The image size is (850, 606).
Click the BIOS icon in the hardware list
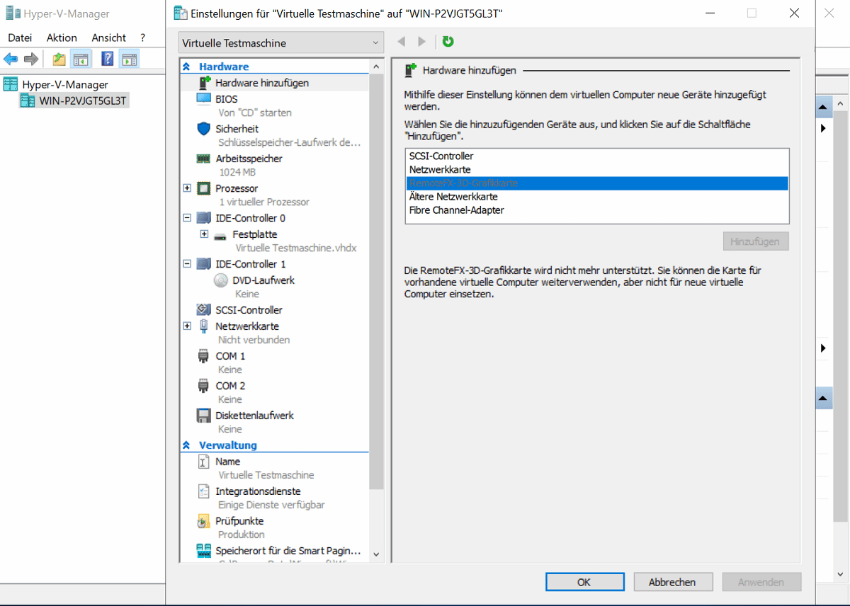[x=205, y=98]
